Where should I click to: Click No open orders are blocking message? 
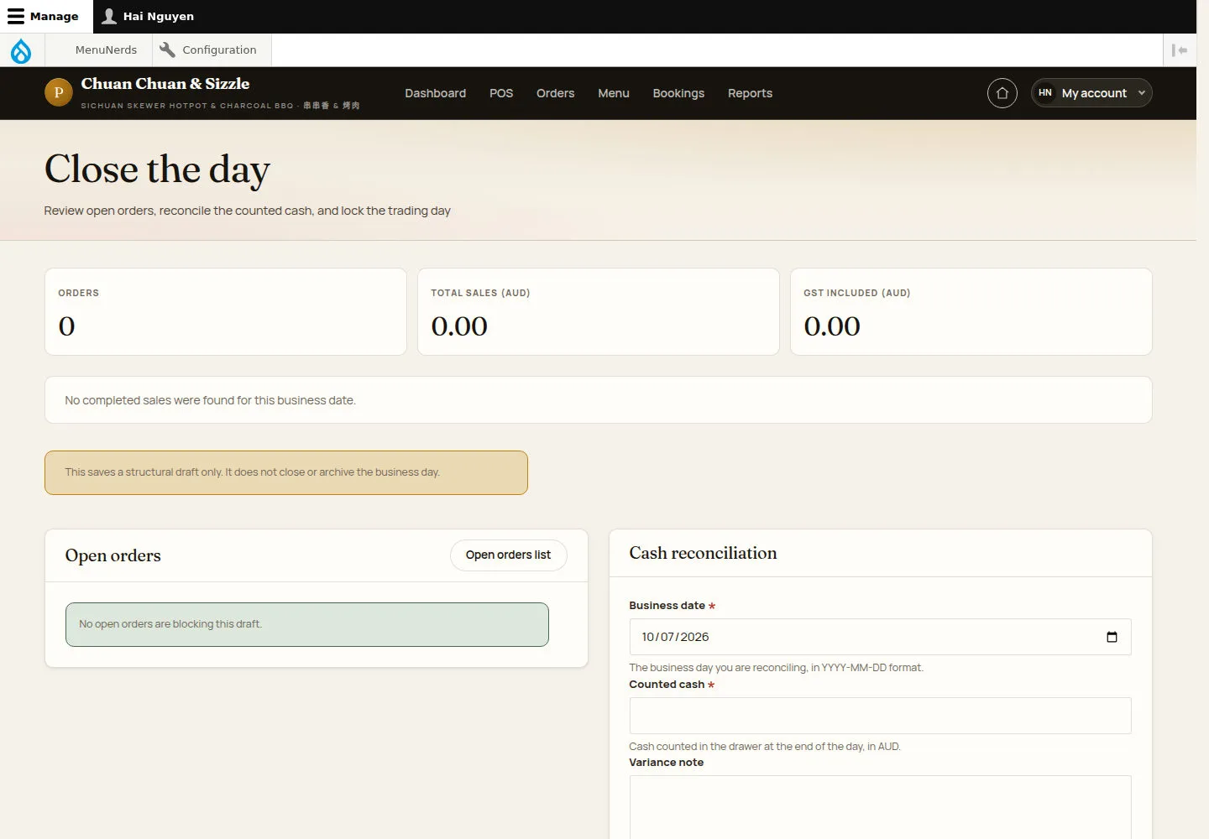(x=307, y=624)
